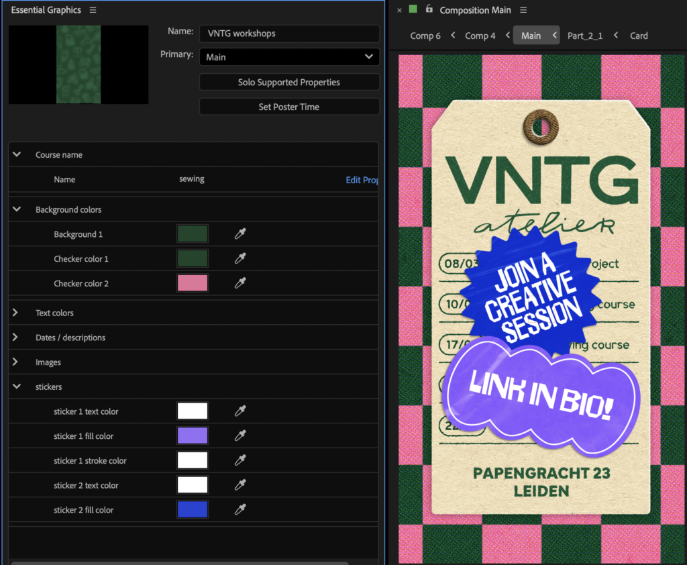Click eyedropper next to Background 1
Image resolution: width=687 pixels, height=565 pixels.
point(240,234)
